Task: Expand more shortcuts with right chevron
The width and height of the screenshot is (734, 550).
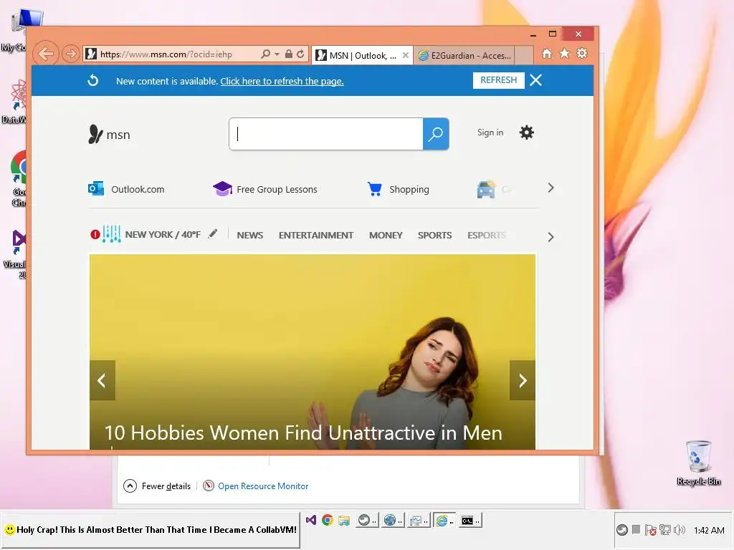Action: click(x=550, y=188)
